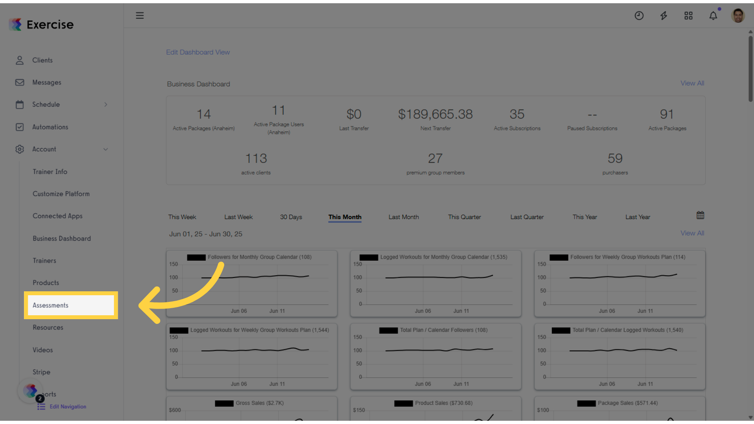This screenshot has height=424, width=754.
Task: Select the Last Year tab
Action: [638, 217]
